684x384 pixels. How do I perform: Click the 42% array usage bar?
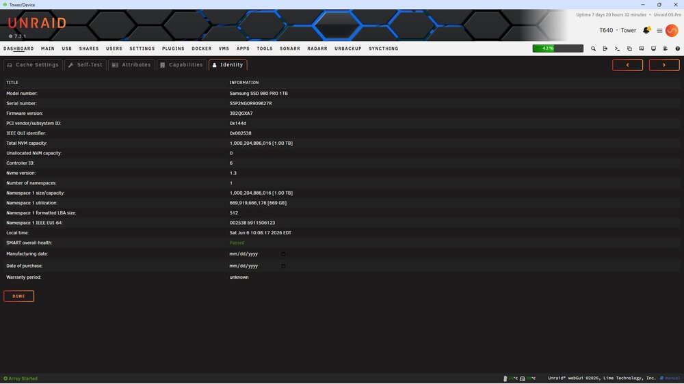click(x=558, y=49)
